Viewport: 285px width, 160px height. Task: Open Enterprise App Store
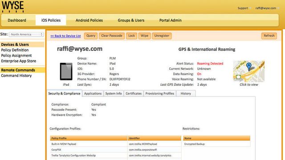[18, 61]
